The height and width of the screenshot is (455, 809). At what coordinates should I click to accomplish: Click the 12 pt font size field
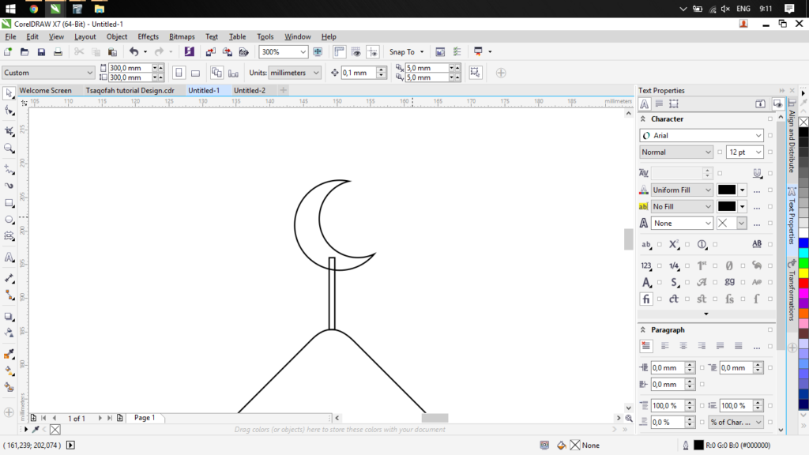point(736,152)
